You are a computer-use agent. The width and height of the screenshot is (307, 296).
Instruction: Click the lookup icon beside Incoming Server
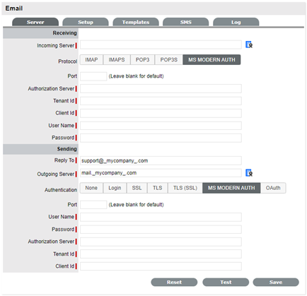pos(249,45)
